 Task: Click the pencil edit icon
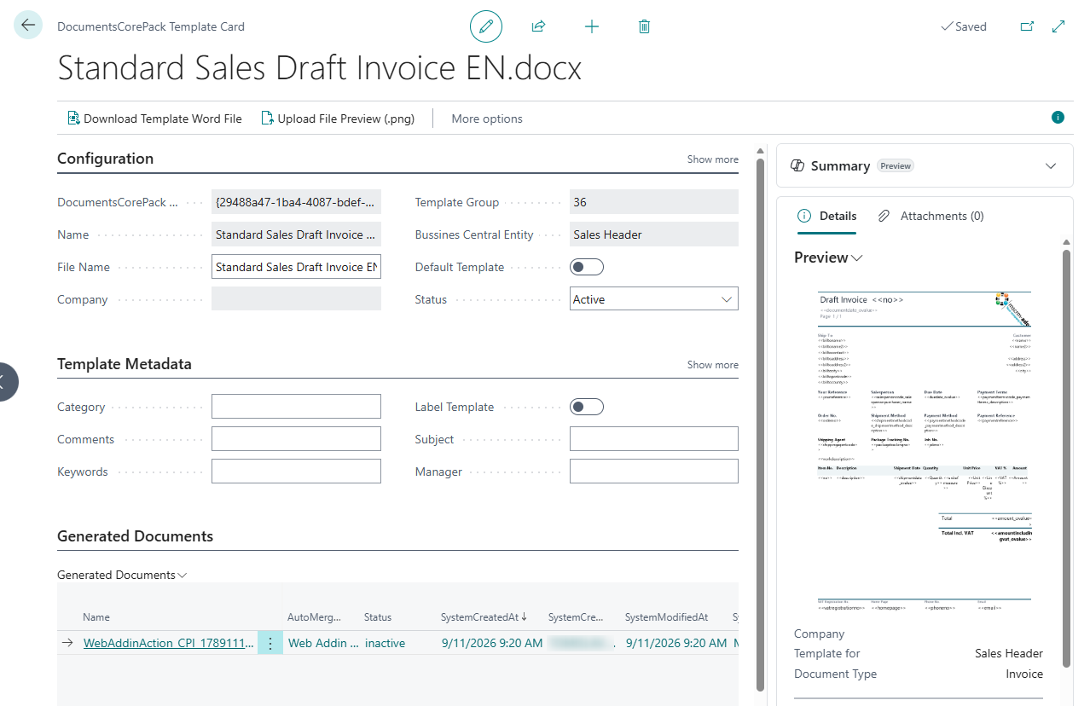pyautogui.click(x=486, y=26)
